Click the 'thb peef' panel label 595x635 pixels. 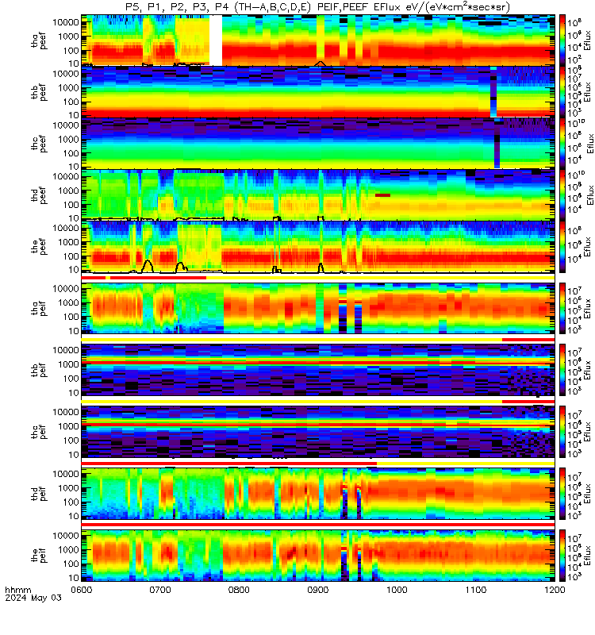click(x=39, y=92)
